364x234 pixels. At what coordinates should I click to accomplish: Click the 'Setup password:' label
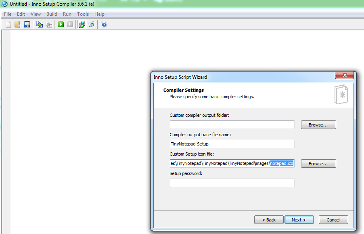186,174
